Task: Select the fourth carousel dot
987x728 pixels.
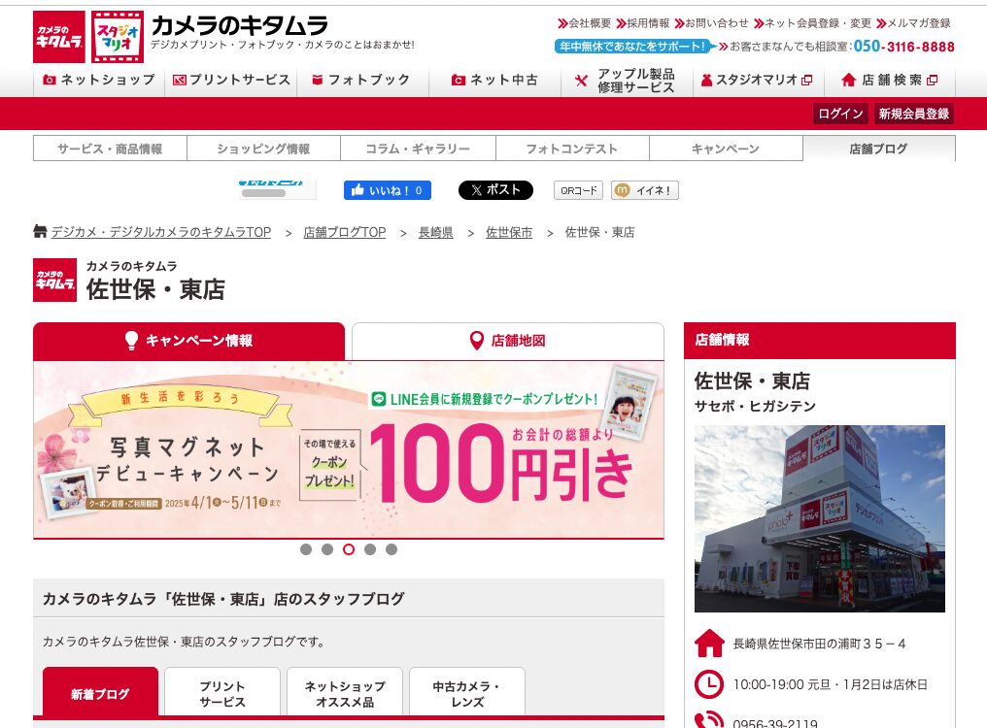Action: [x=370, y=549]
